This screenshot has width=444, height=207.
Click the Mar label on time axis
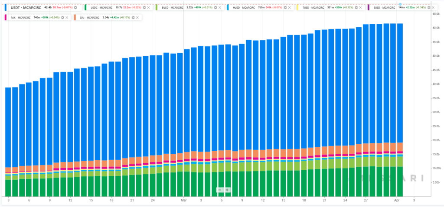point(183,201)
